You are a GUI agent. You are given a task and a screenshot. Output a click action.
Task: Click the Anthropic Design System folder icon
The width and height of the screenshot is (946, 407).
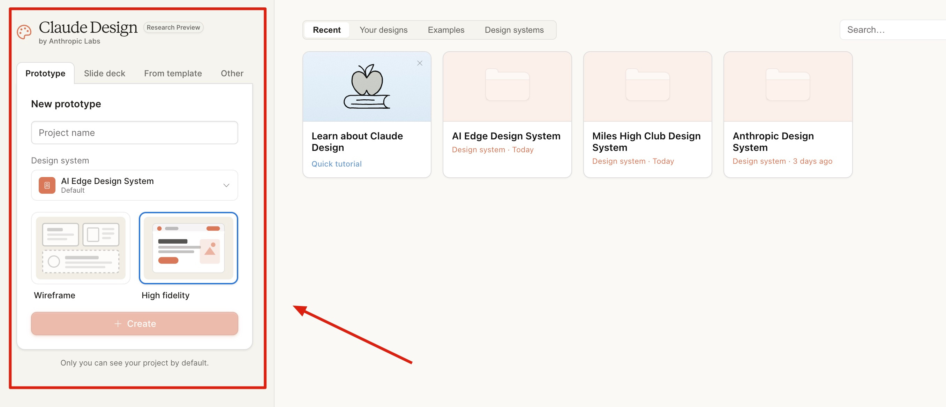click(x=787, y=85)
